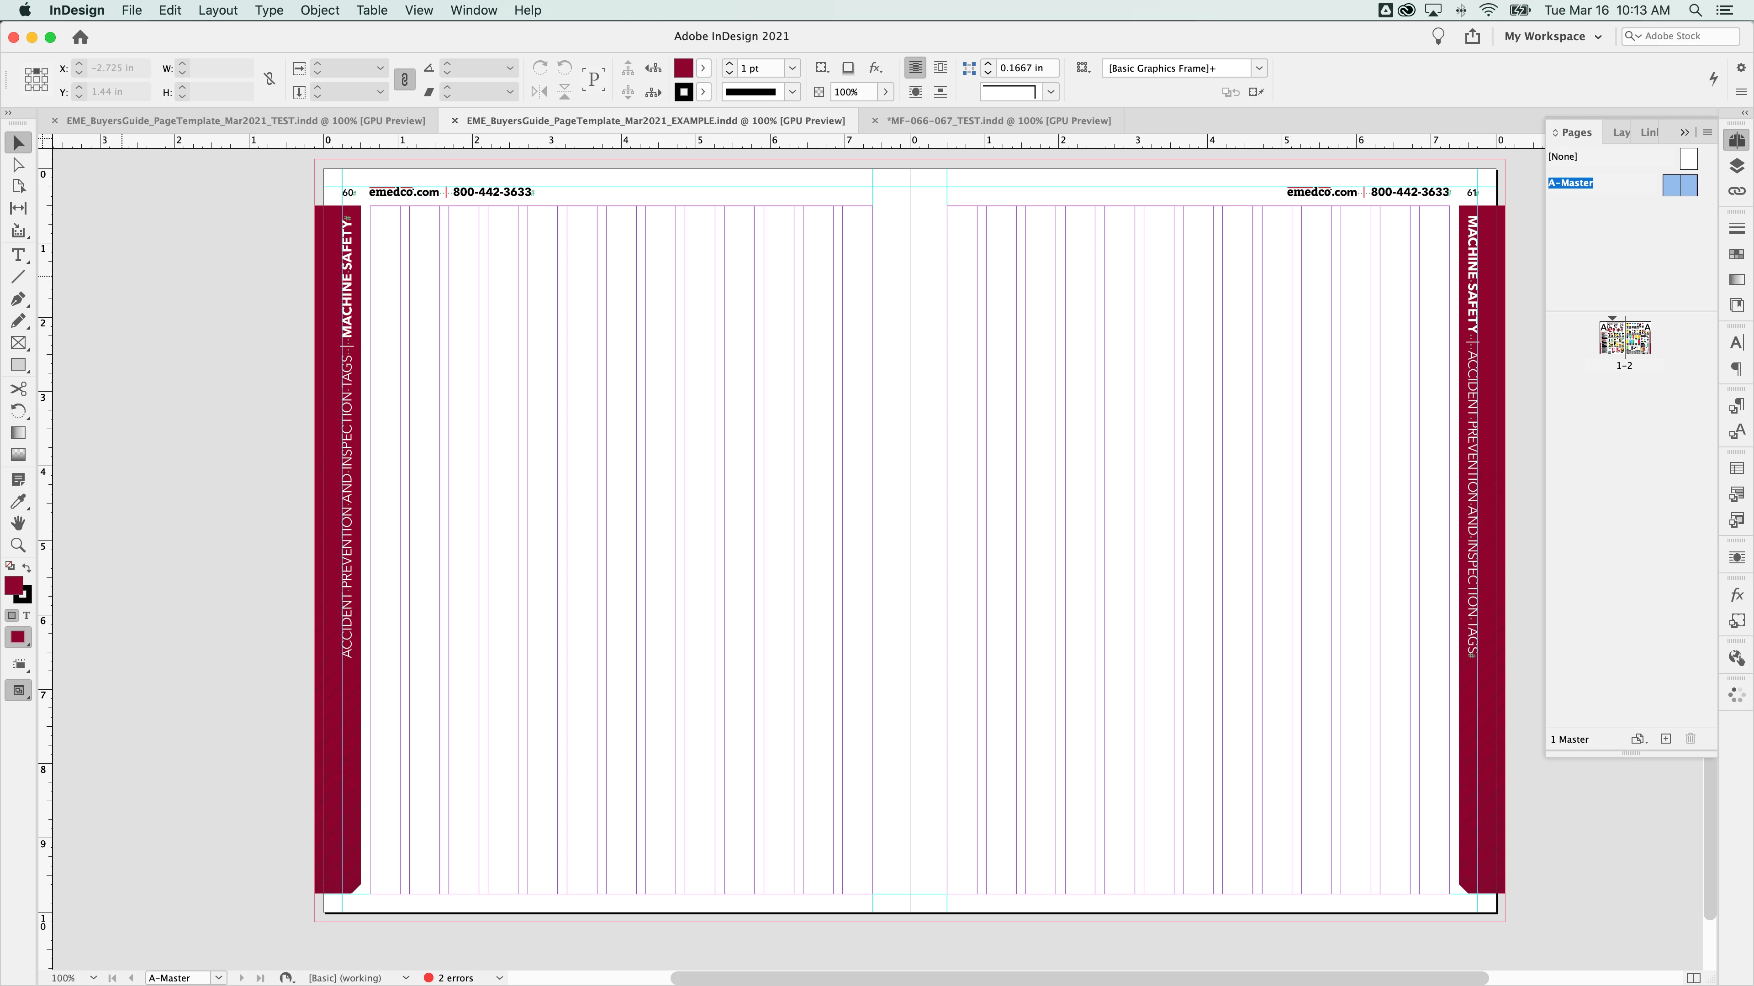
Task: Toggle formatting affects text button
Action: (26, 615)
